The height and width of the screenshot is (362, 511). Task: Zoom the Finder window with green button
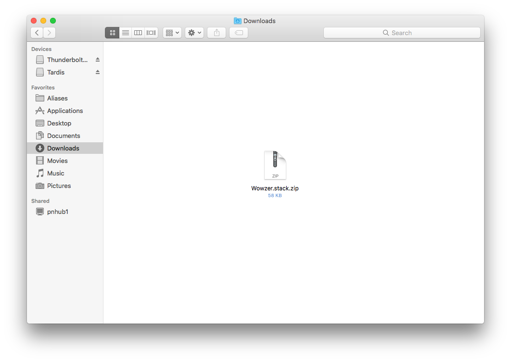(x=53, y=21)
